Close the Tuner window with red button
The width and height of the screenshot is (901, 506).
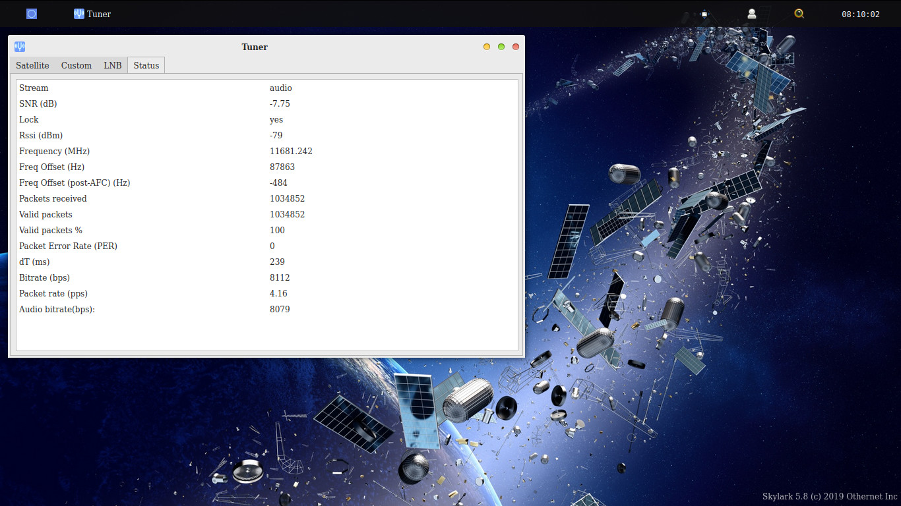516,47
